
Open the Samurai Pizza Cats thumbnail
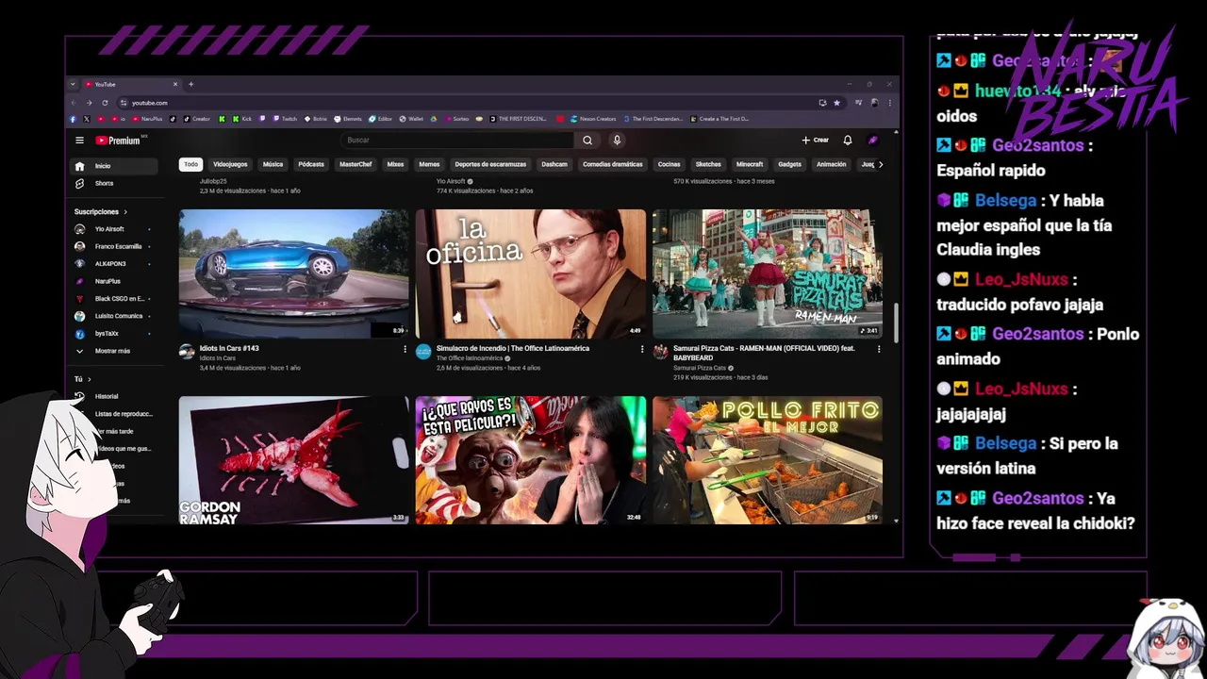(x=768, y=273)
